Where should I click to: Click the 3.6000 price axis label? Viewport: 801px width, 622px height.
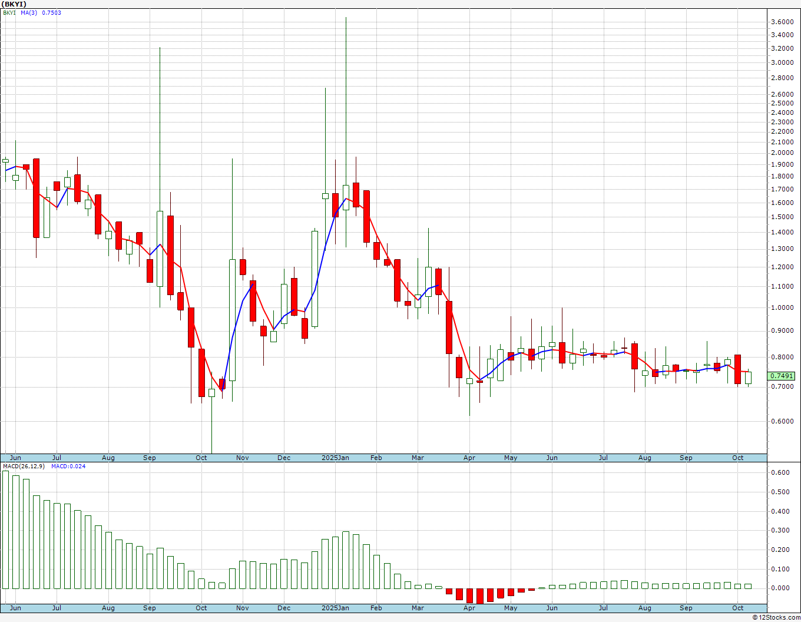click(782, 22)
